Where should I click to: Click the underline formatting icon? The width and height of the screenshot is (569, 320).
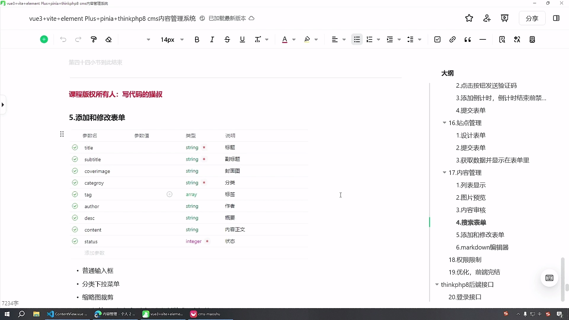click(242, 39)
